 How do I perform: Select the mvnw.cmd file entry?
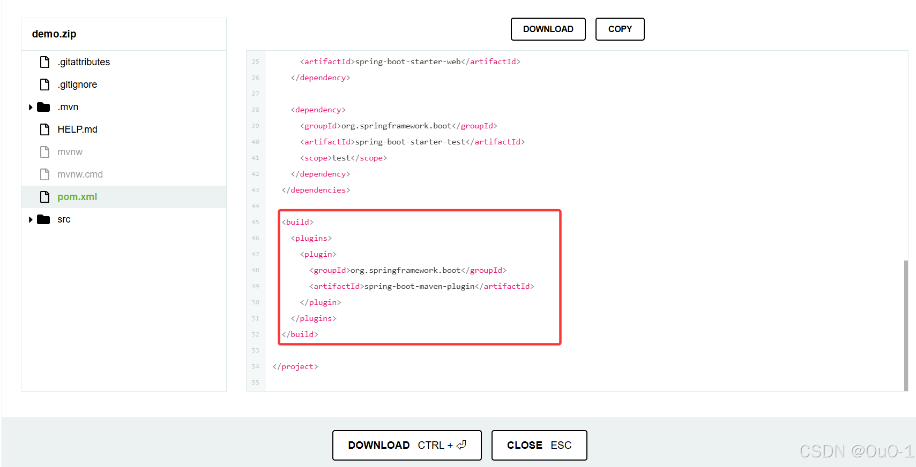click(80, 174)
